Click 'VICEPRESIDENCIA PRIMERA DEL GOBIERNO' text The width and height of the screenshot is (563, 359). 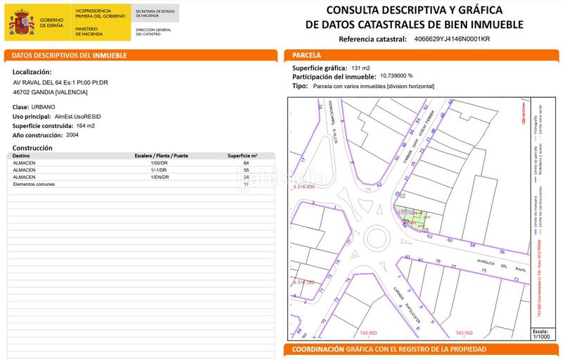[100, 13]
